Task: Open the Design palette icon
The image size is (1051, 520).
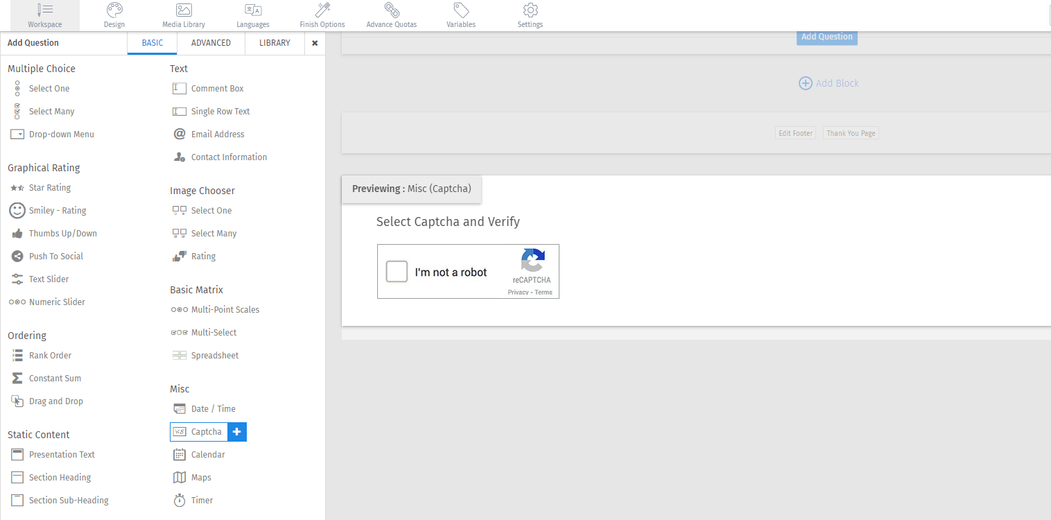Action: [114, 10]
